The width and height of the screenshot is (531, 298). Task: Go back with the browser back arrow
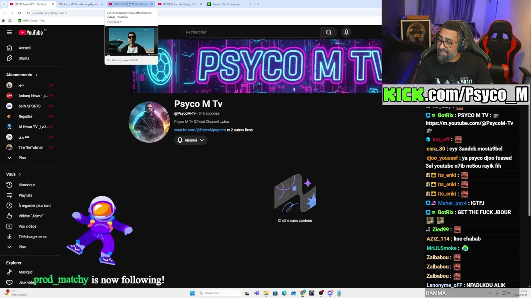click(4, 13)
